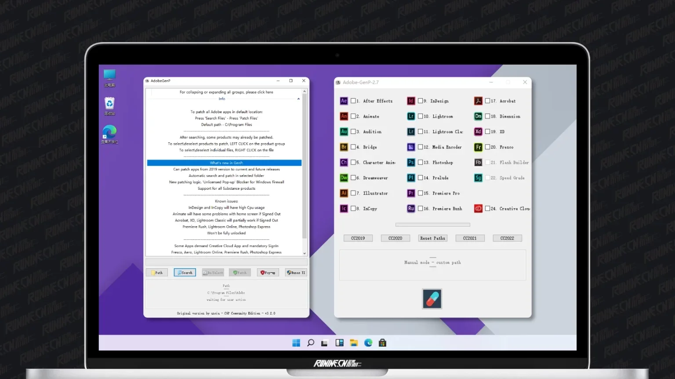The width and height of the screenshot is (675, 379).
Task: Click the Dimension (Dn) app icon
Action: 478,116
